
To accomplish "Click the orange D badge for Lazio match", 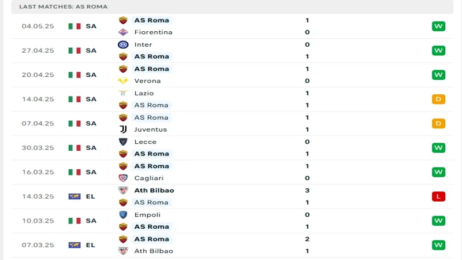I will pos(438,99).
